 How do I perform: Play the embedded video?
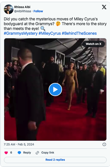tap(55, 89)
